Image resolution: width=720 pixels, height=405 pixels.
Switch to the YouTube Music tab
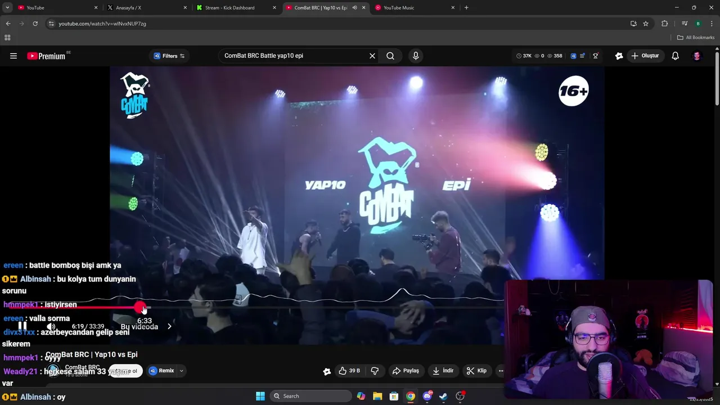click(x=414, y=8)
